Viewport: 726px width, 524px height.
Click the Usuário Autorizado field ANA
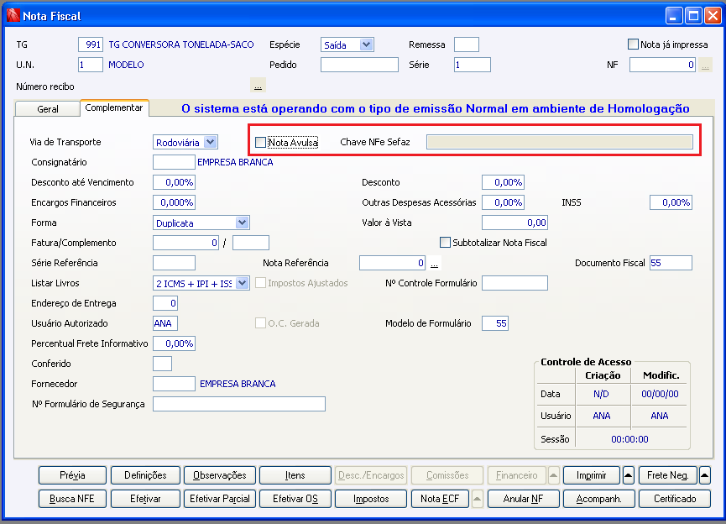point(165,323)
